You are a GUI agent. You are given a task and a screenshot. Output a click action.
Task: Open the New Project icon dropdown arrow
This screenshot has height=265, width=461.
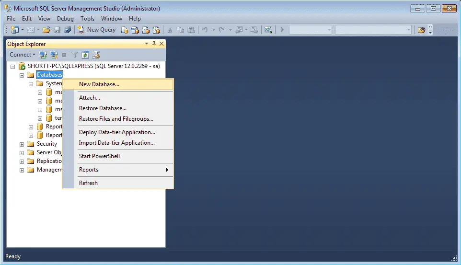22,30
